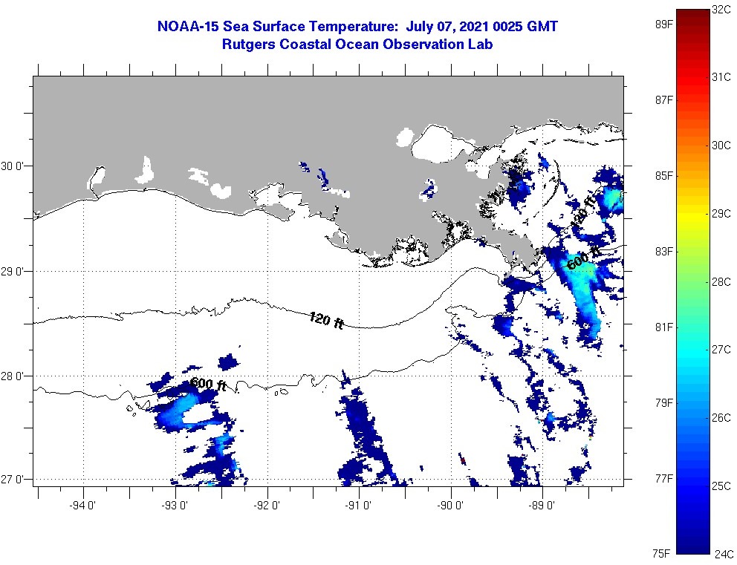Click the 31C colorbar label

pos(721,77)
